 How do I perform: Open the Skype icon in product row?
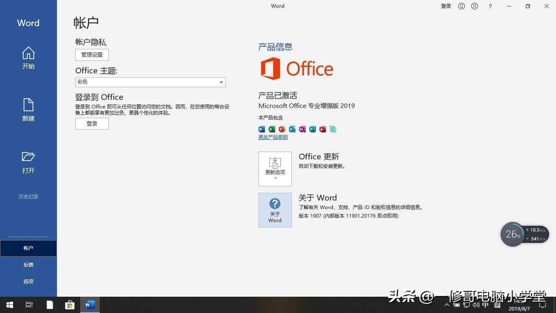click(x=333, y=129)
